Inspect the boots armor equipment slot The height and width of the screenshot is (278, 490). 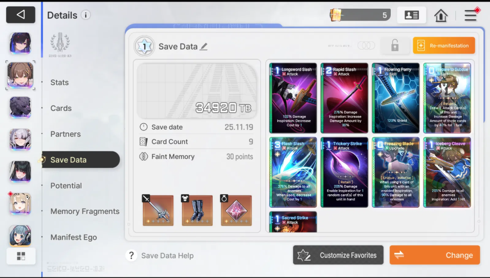click(197, 210)
